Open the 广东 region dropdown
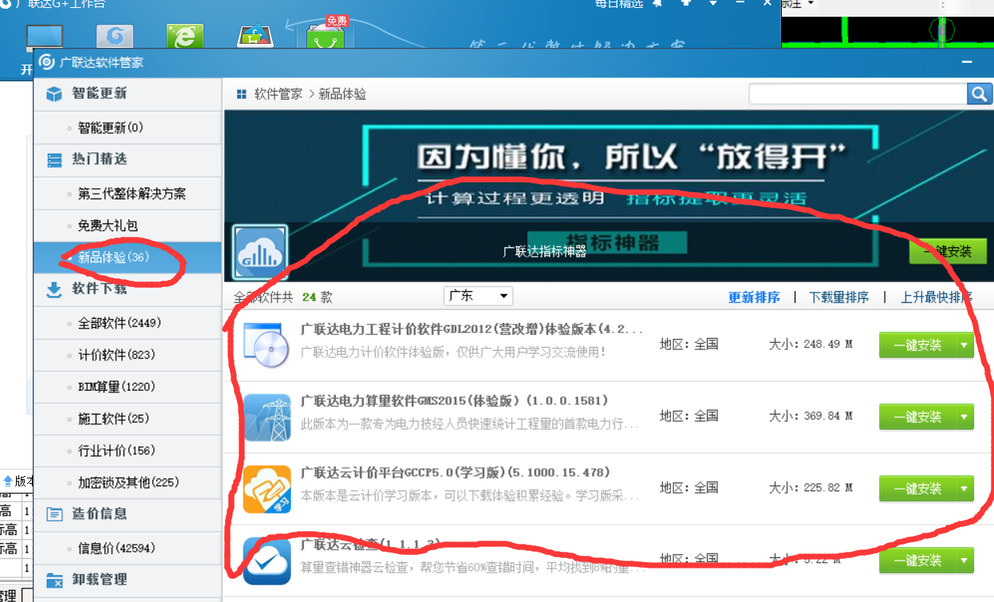The height and width of the screenshot is (602, 994). click(x=478, y=296)
